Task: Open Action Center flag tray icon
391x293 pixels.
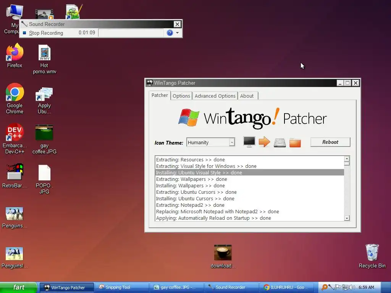Action: 338,287
